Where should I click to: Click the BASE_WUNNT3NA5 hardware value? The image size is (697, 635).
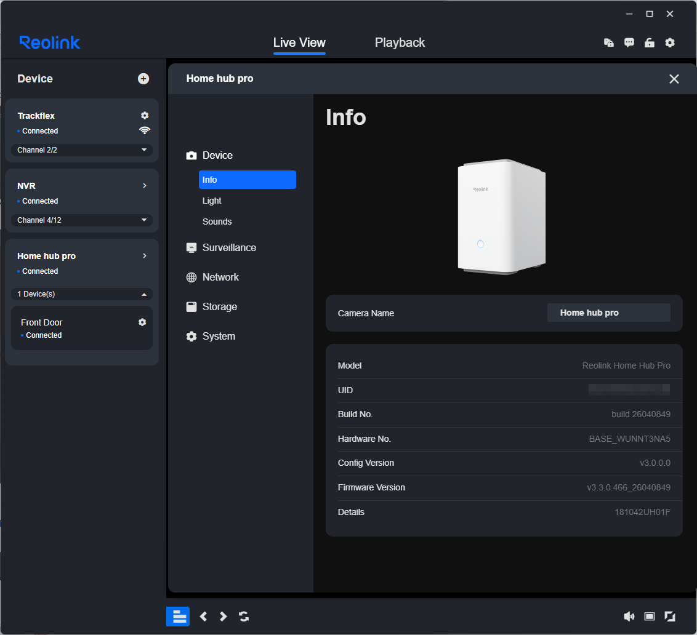click(x=629, y=439)
